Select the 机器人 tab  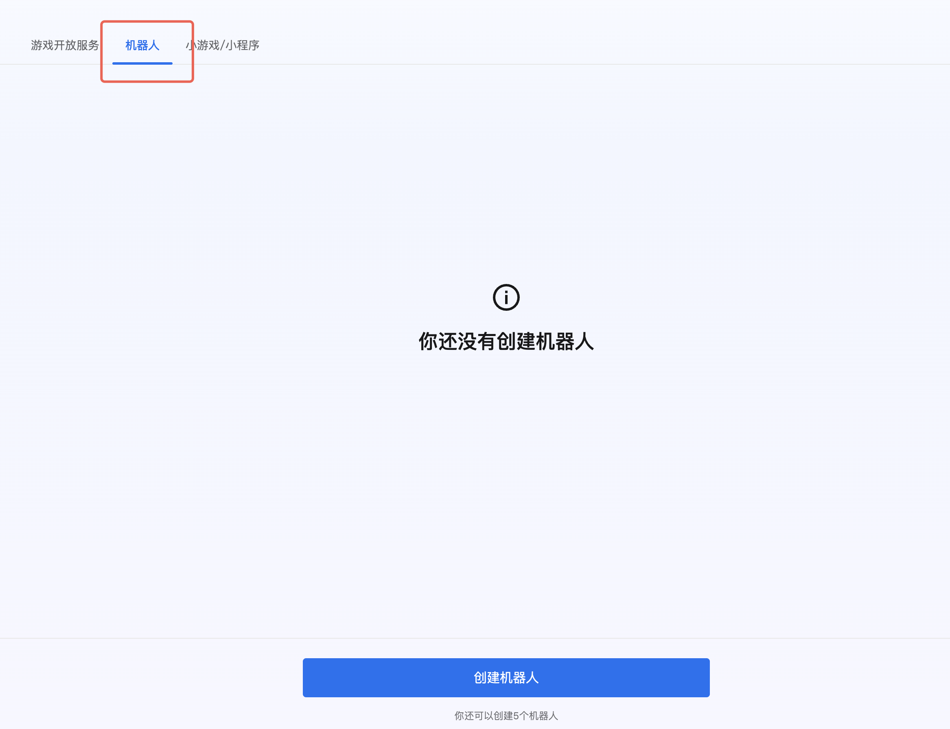[142, 45]
